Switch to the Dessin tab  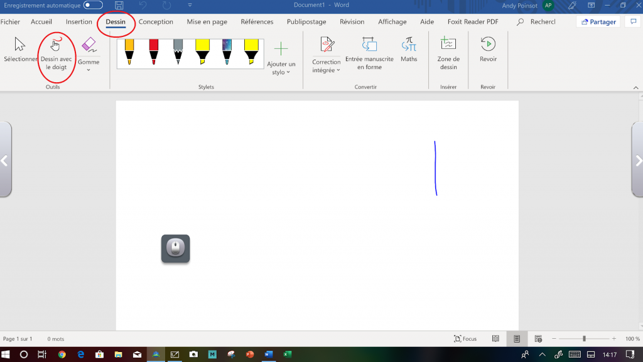(116, 22)
